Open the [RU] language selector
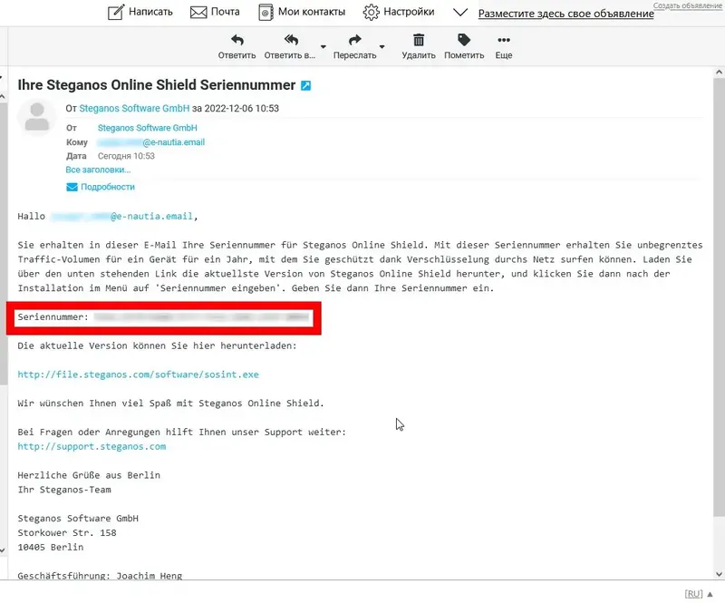The width and height of the screenshot is (725, 603). click(x=695, y=594)
